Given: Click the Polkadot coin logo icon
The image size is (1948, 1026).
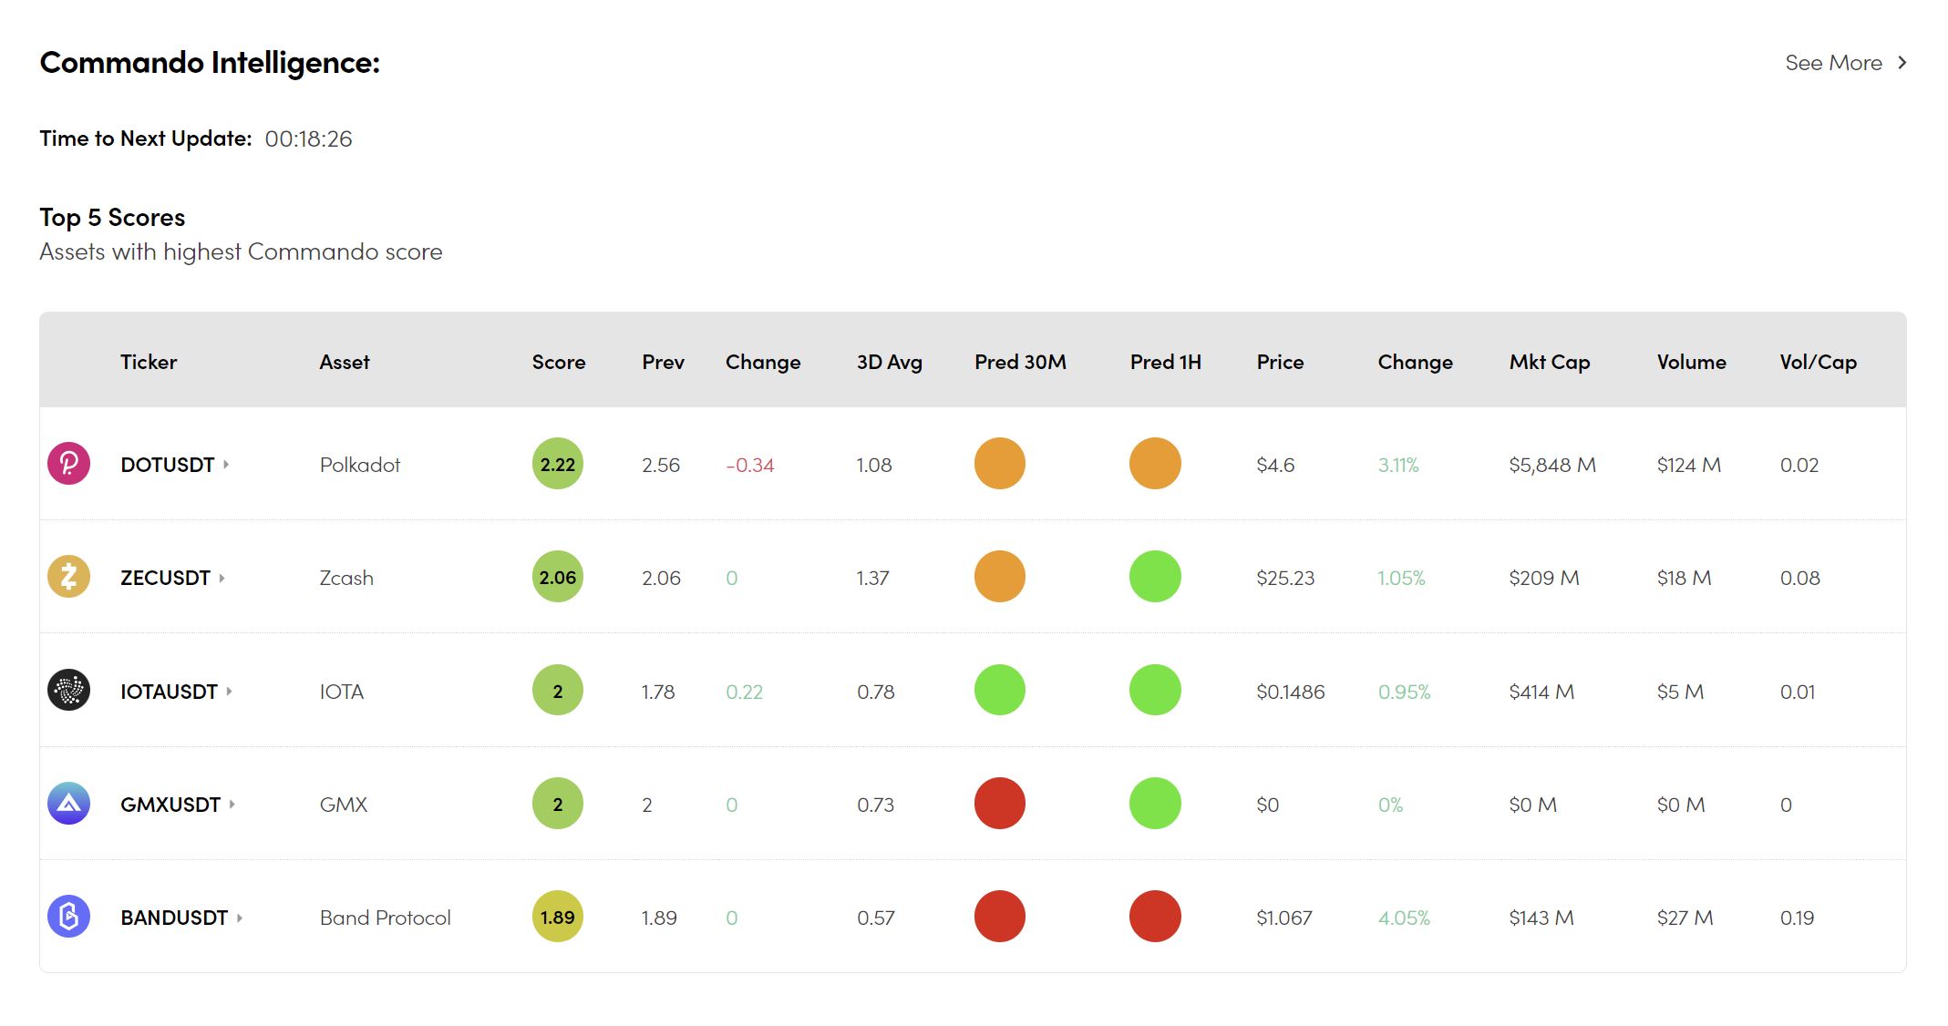Looking at the screenshot, I should tap(68, 464).
